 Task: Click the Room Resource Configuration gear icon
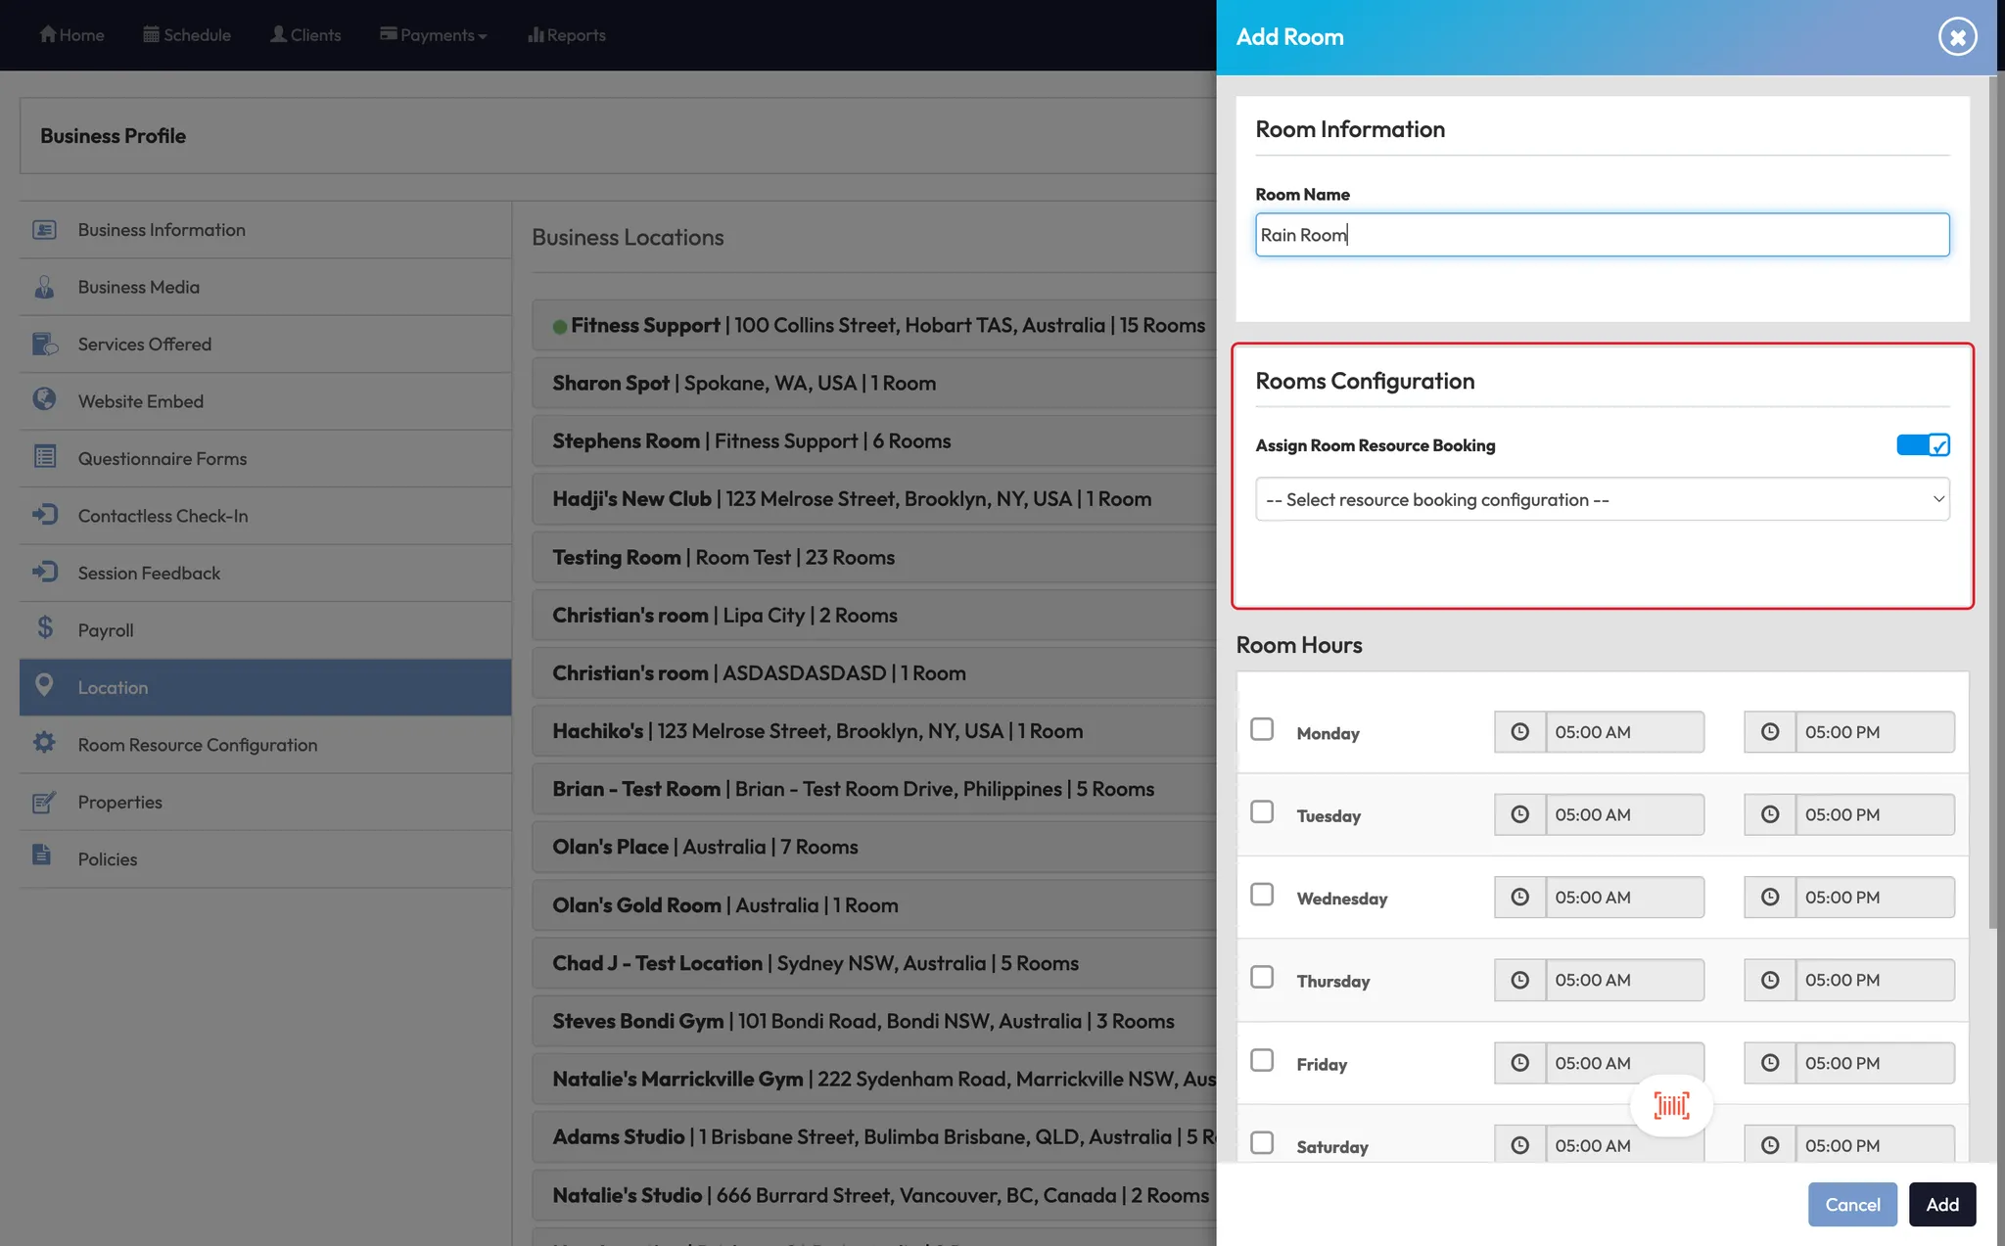coord(44,743)
